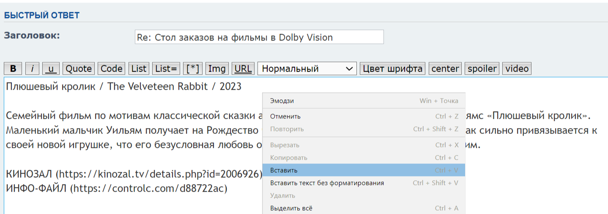This screenshot has height=214, width=608.
Task: Insert image tag with Img button
Action: click(x=217, y=69)
